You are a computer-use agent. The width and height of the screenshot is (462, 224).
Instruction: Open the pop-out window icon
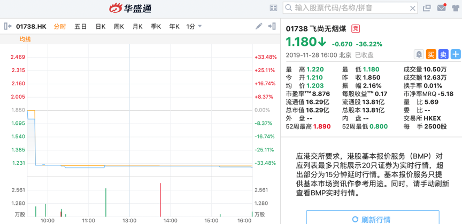[427, 8]
